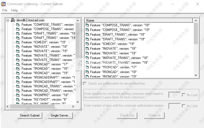Collapse the devollk2.ironcad.com server node
Screen dimensions: 204x128
coord(8,20)
